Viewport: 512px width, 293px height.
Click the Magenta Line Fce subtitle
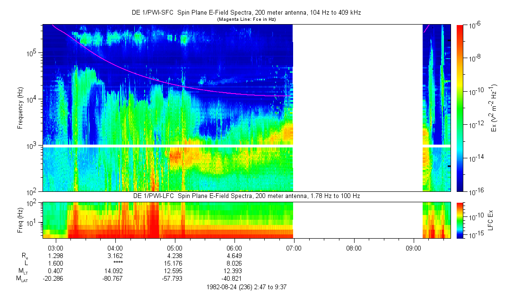tap(246, 19)
